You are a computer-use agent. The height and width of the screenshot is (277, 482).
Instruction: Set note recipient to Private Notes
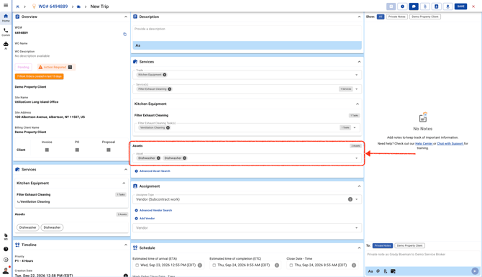[383, 245]
